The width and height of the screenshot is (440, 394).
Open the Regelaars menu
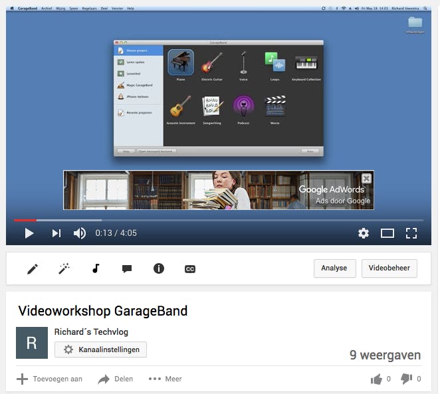click(x=89, y=9)
